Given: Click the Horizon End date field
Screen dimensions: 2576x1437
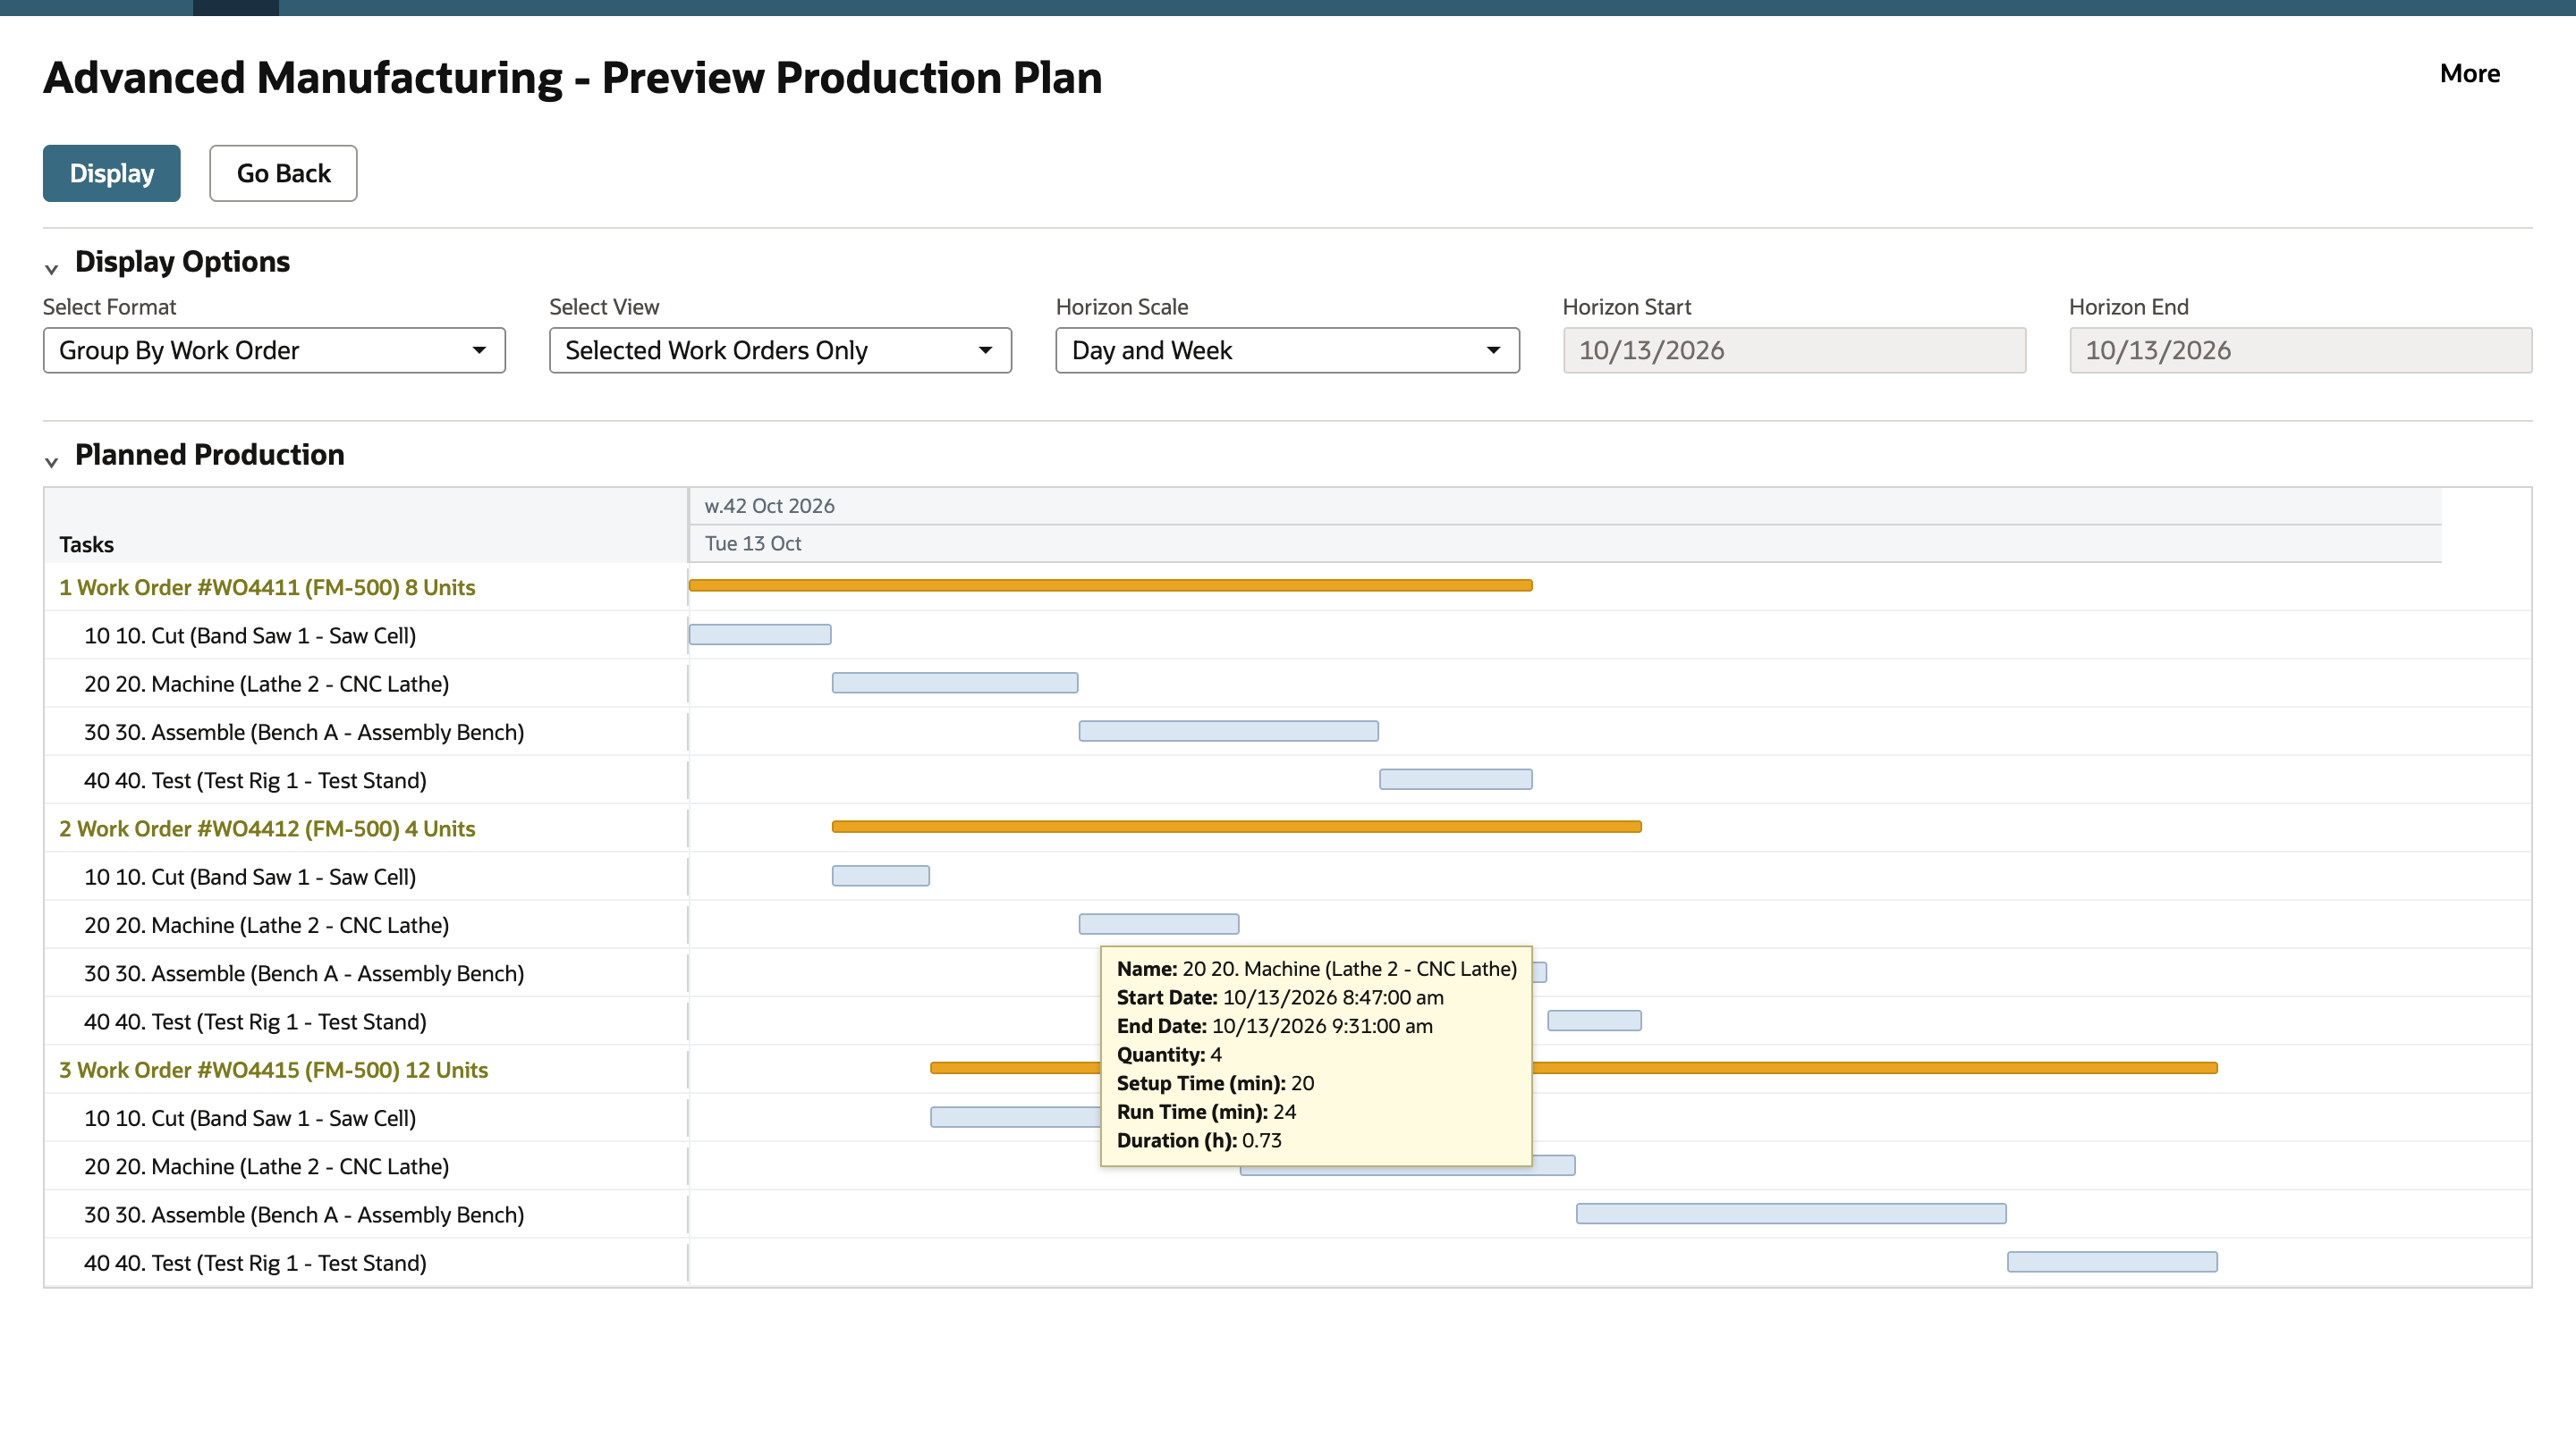Looking at the screenshot, I should (x=2300, y=350).
